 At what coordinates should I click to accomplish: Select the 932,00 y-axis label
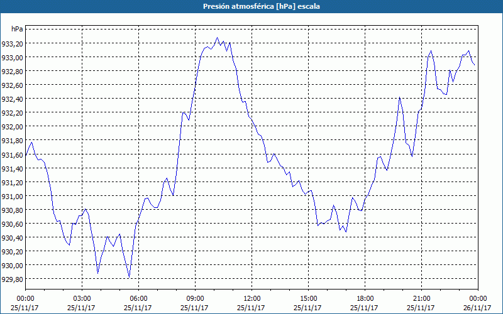click(x=12, y=127)
